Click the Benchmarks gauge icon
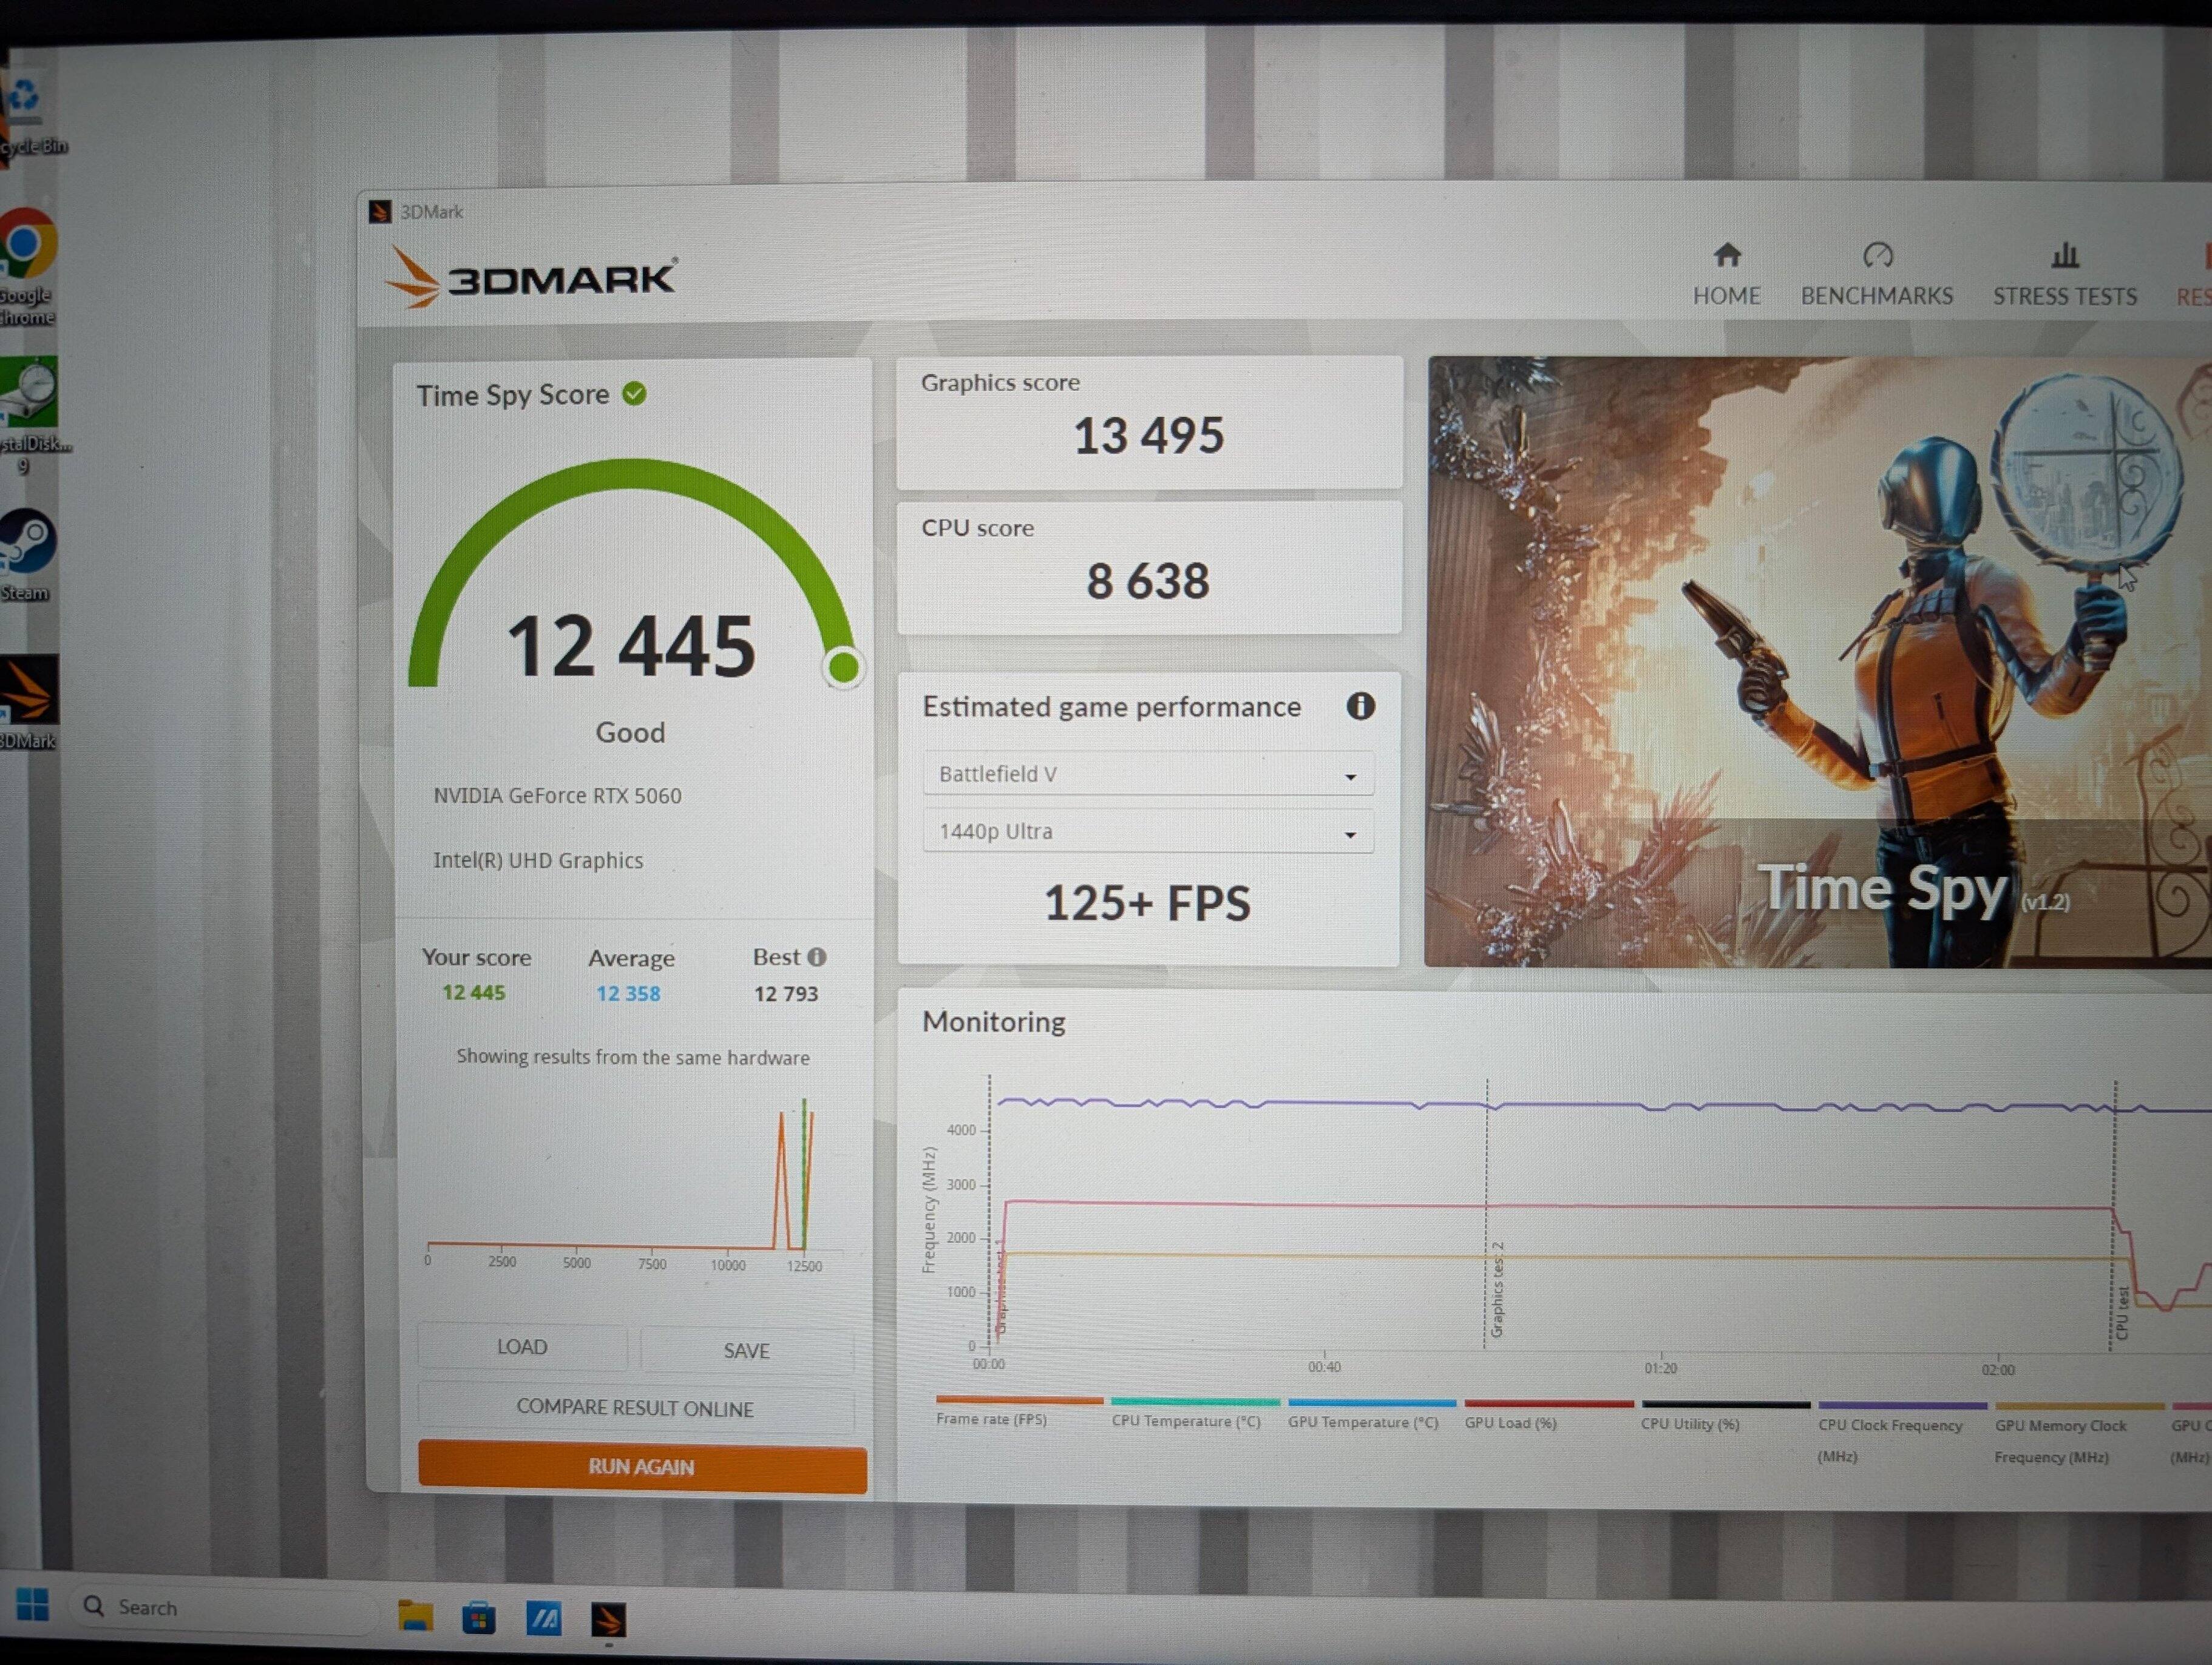This screenshot has width=2212, height=1665. point(1877,256)
